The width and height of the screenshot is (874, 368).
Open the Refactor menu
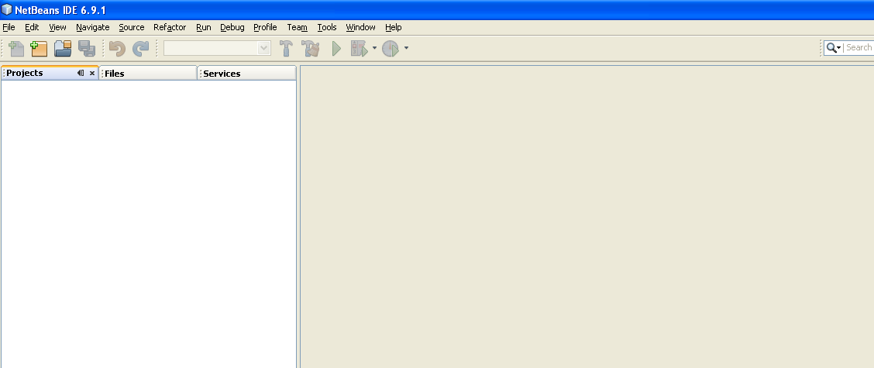click(x=170, y=27)
